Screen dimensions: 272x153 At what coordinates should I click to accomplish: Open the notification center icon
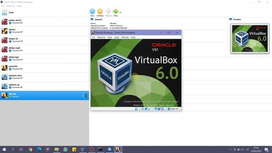266,149
